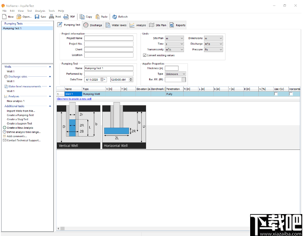Click the time spinner stepper arrows
Viewport: 303px width, 236px height.
pos(131,79)
